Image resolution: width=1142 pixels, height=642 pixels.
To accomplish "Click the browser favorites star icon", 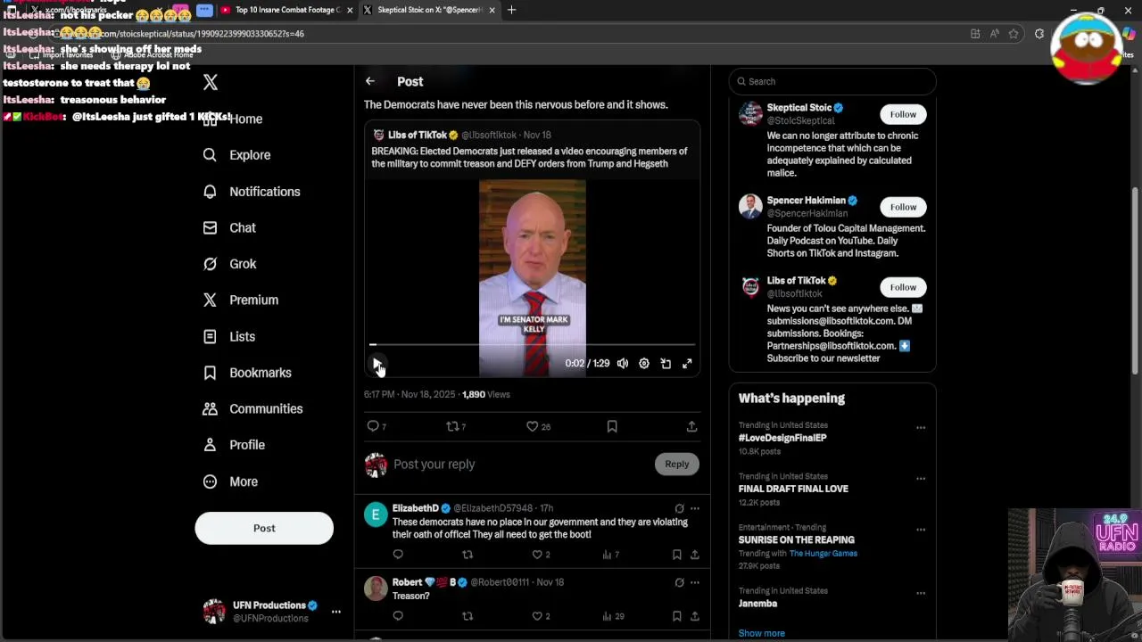I will pyautogui.click(x=1014, y=34).
